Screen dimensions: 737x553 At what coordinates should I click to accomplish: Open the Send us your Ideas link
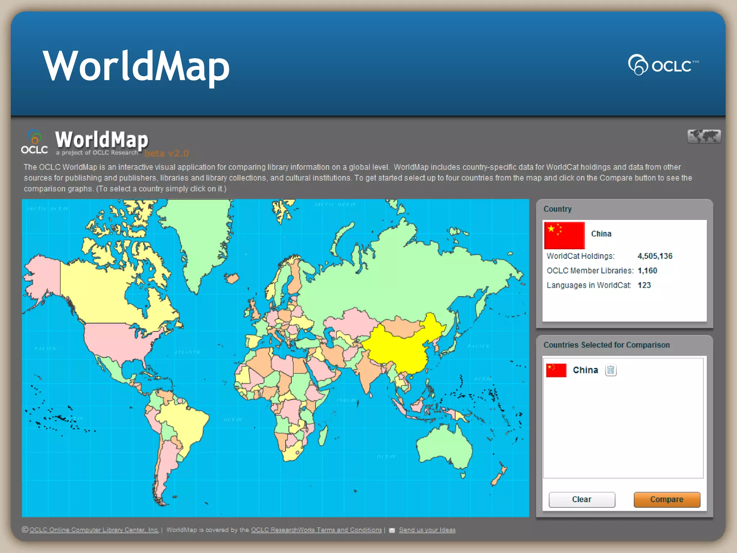tap(427, 530)
